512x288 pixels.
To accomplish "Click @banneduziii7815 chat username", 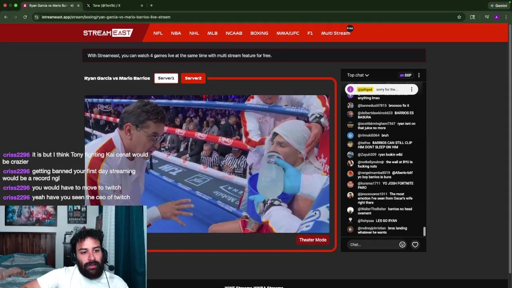I will [372, 106].
